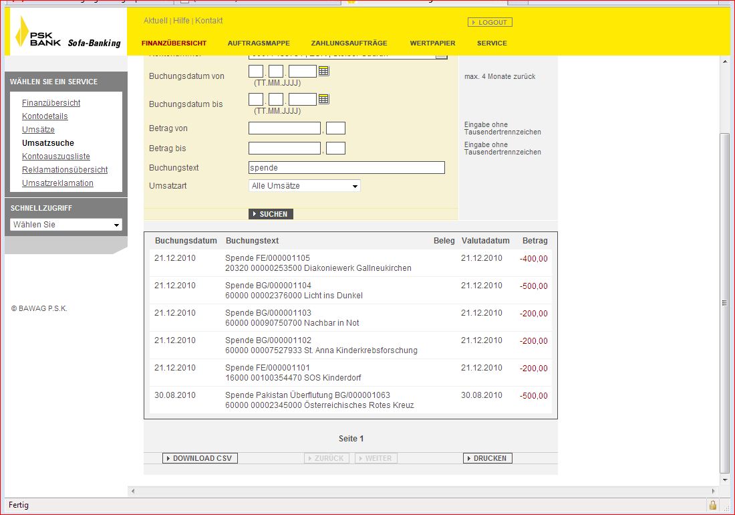Click the Hilfe link in header
This screenshot has height=515, width=735.
tap(181, 21)
